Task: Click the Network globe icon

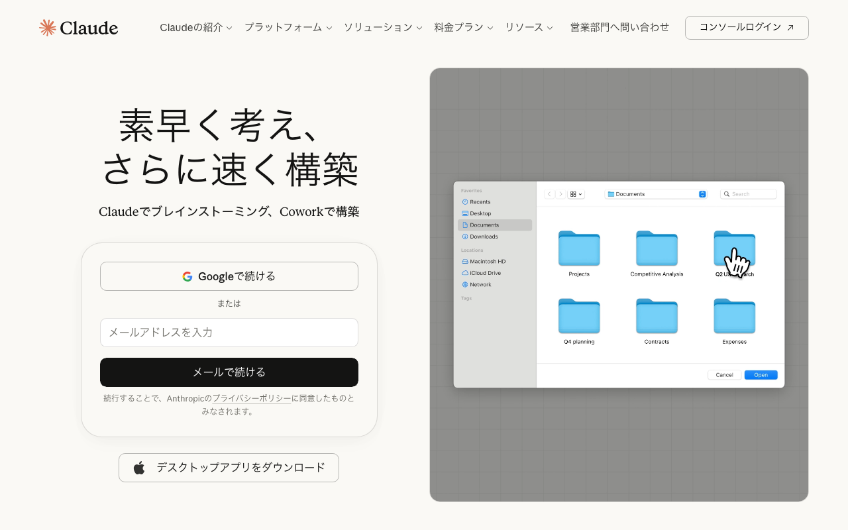Action: 465,285
